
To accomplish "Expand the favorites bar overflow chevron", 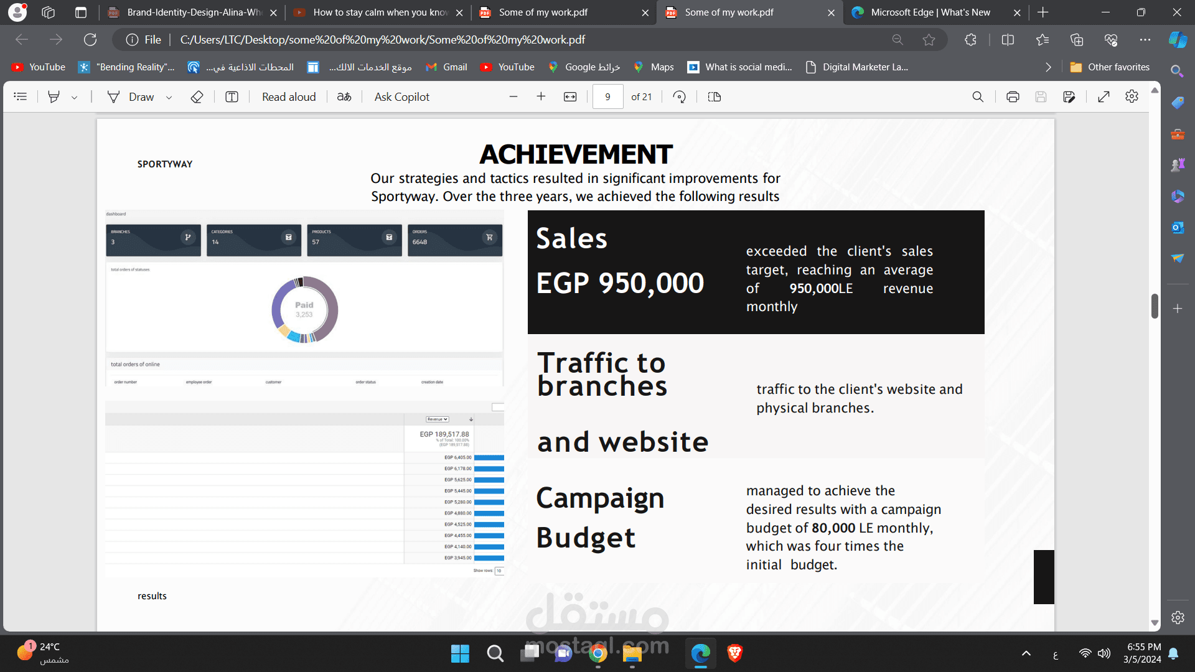I will pos(1048,67).
